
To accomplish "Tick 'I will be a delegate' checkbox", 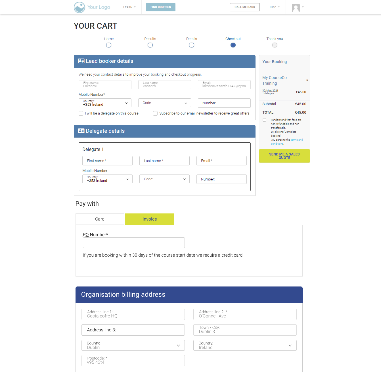I will pos(81,113).
